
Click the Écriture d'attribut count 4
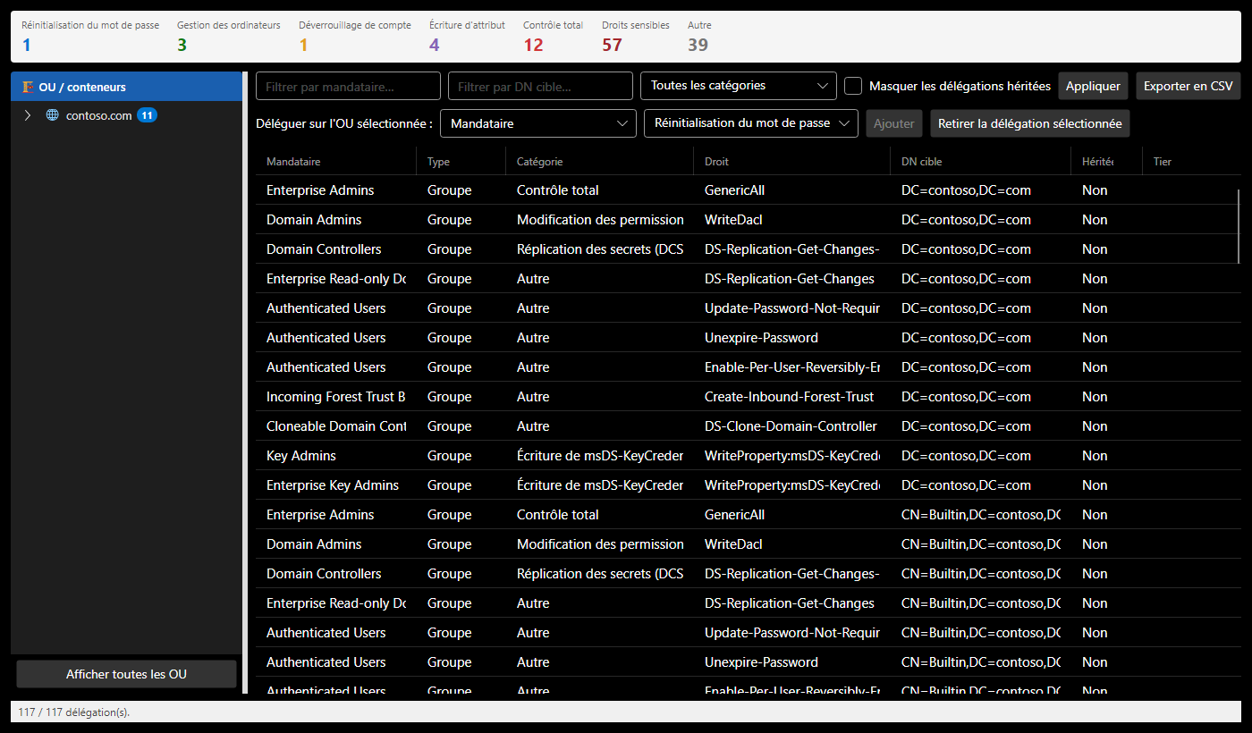[x=434, y=45]
